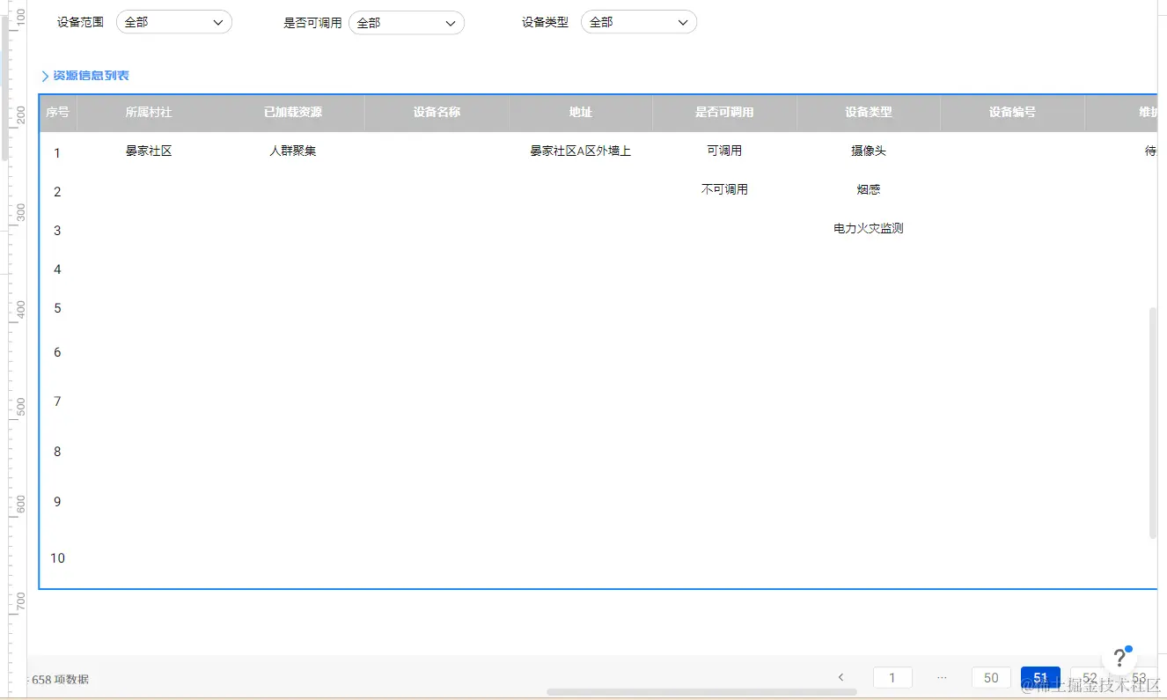Click the 晏家社区A区外墙上 address cell

tap(581, 151)
